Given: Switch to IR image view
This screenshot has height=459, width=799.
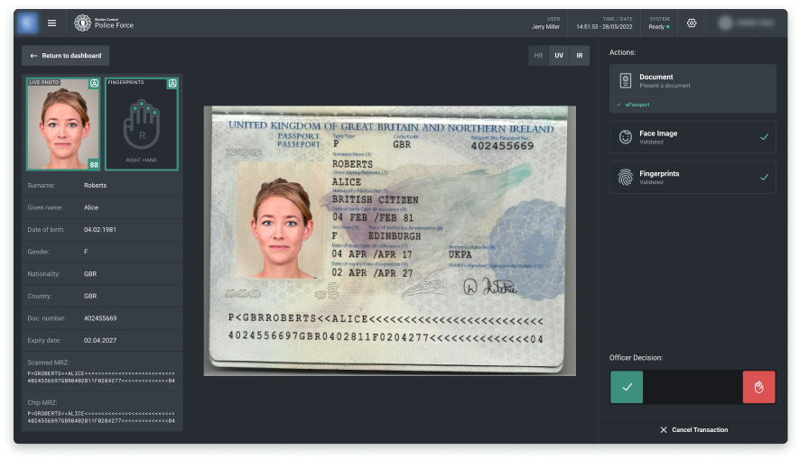Looking at the screenshot, I should click(x=579, y=56).
